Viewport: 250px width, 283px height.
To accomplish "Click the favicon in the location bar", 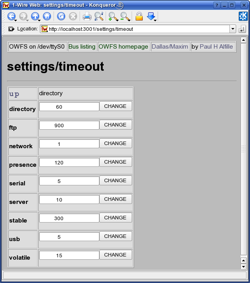I will coord(45,29).
